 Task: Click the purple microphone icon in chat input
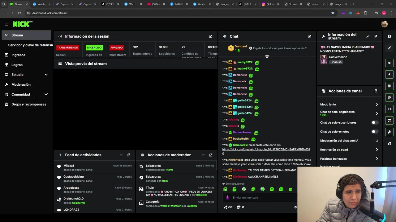coord(227,198)
